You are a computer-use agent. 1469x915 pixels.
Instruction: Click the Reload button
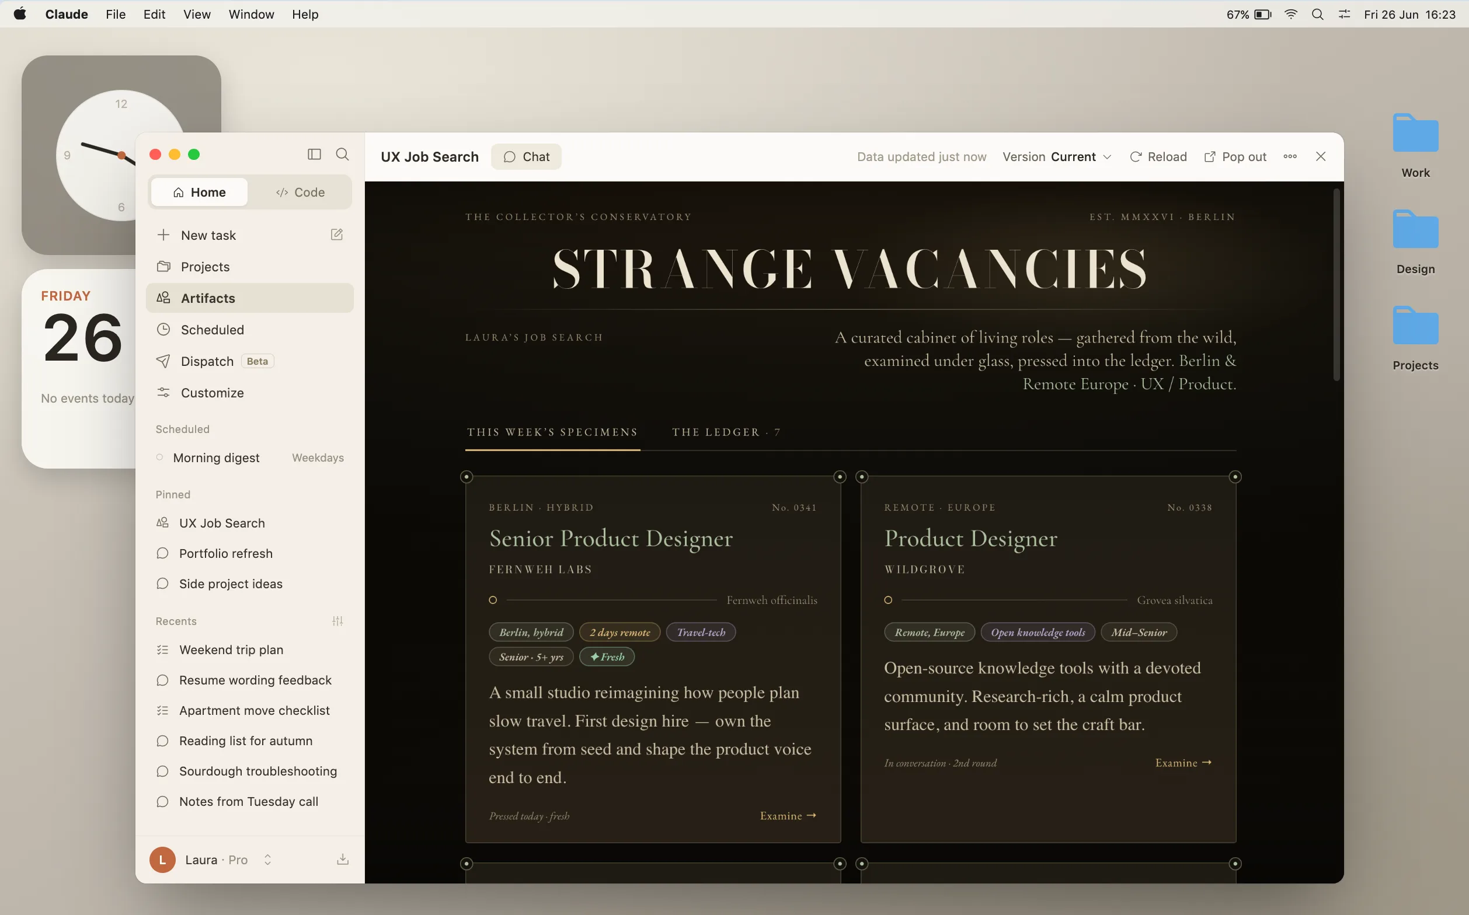[x=1158, y=157]
